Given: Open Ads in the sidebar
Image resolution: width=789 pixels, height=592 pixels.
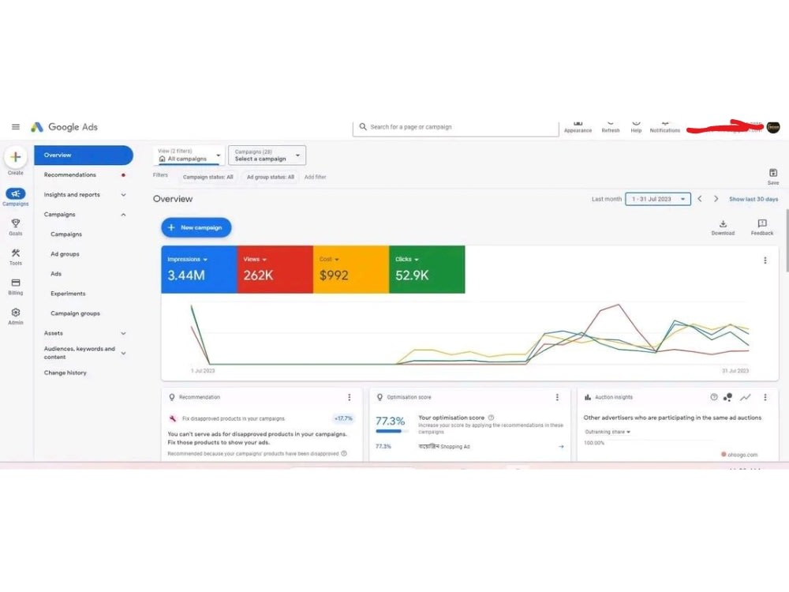Looking at the screenshot, I should pyautogui.click(x=56, y=274).
